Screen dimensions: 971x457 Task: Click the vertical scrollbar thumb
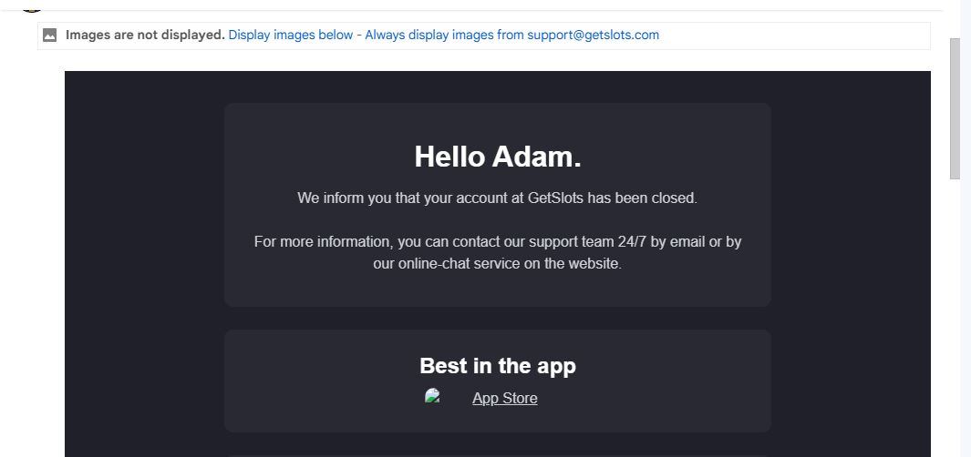pos(955,109)
